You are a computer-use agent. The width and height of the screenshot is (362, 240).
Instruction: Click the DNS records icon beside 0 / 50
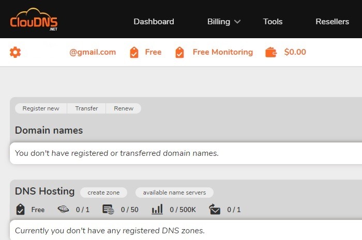click(x=108, y=210)
